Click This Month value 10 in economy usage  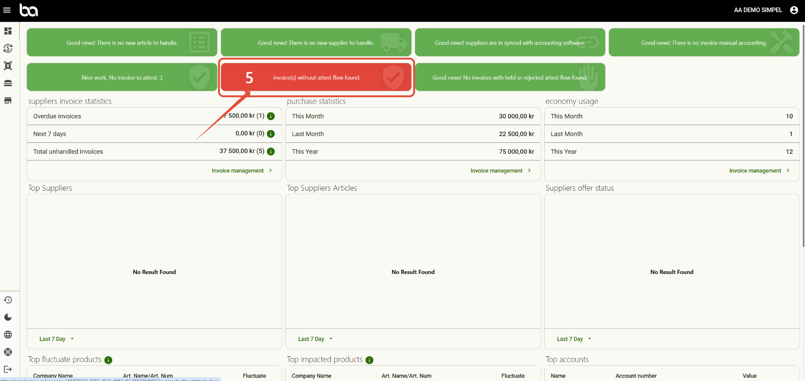(x=789, y=116)
